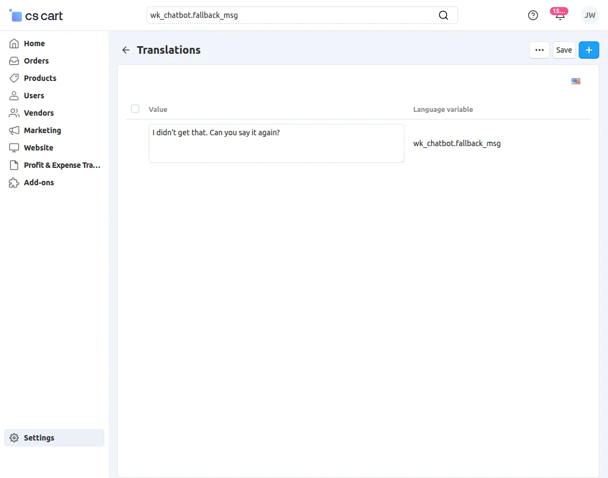Select the Vendors megaphone icon

(14, 113)
